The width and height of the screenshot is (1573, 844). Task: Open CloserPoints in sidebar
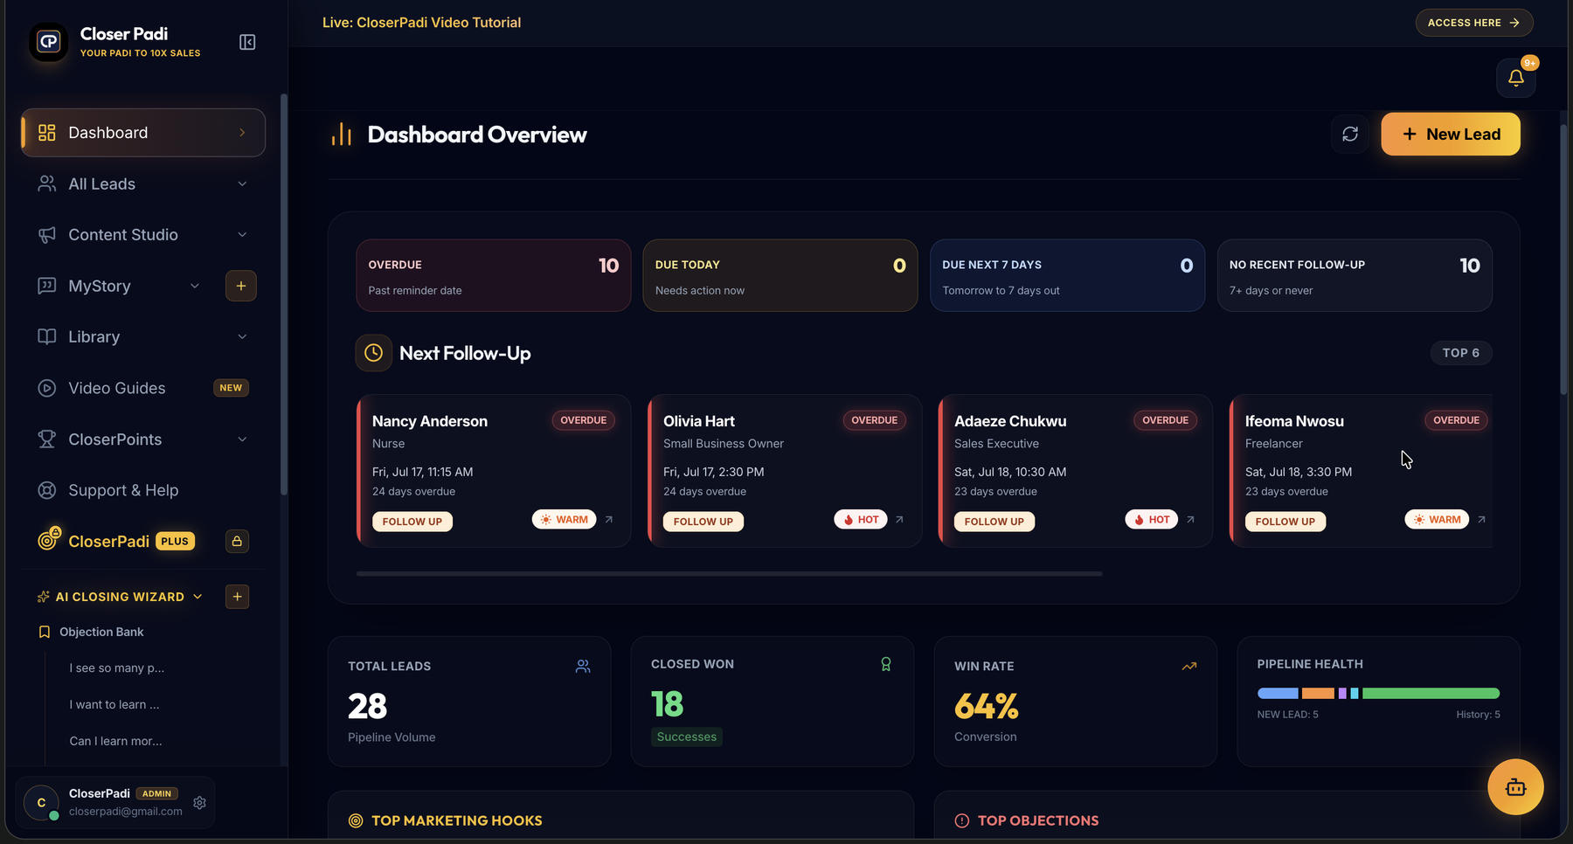(x=143, y=439)
